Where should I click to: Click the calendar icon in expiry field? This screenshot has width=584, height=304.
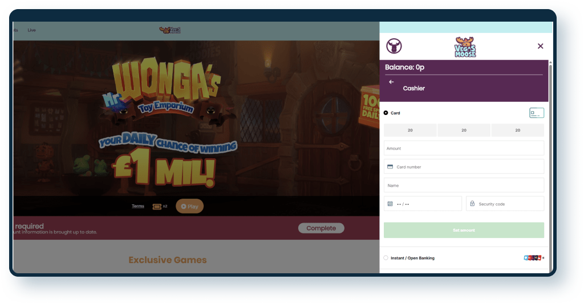point(390,204)
